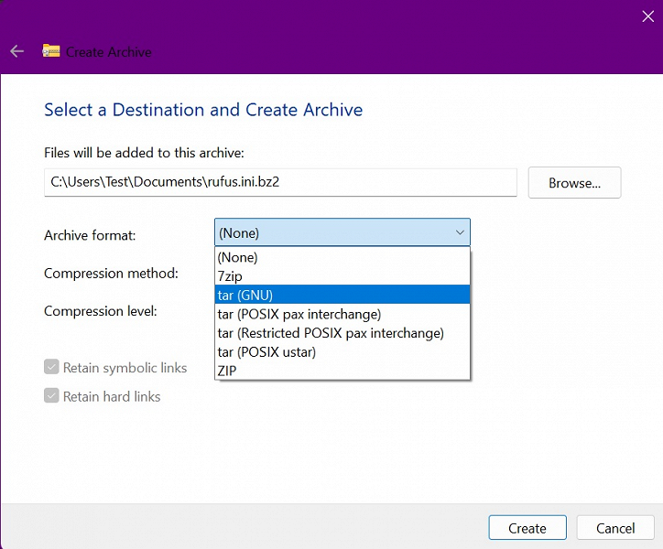Viewport: 663px width, 549px height.
Task: Click the Compression method label
Action: (111, 273)
